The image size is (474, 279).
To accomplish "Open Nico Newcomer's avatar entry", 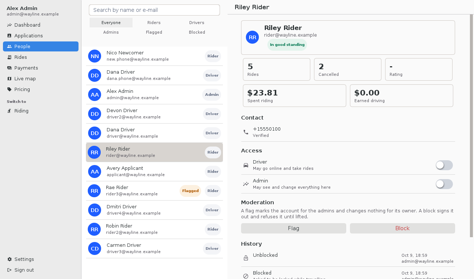I will click(x=95, y=56).
